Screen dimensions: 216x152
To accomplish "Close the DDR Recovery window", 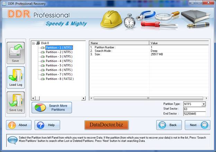I will [x=209, y=3].
